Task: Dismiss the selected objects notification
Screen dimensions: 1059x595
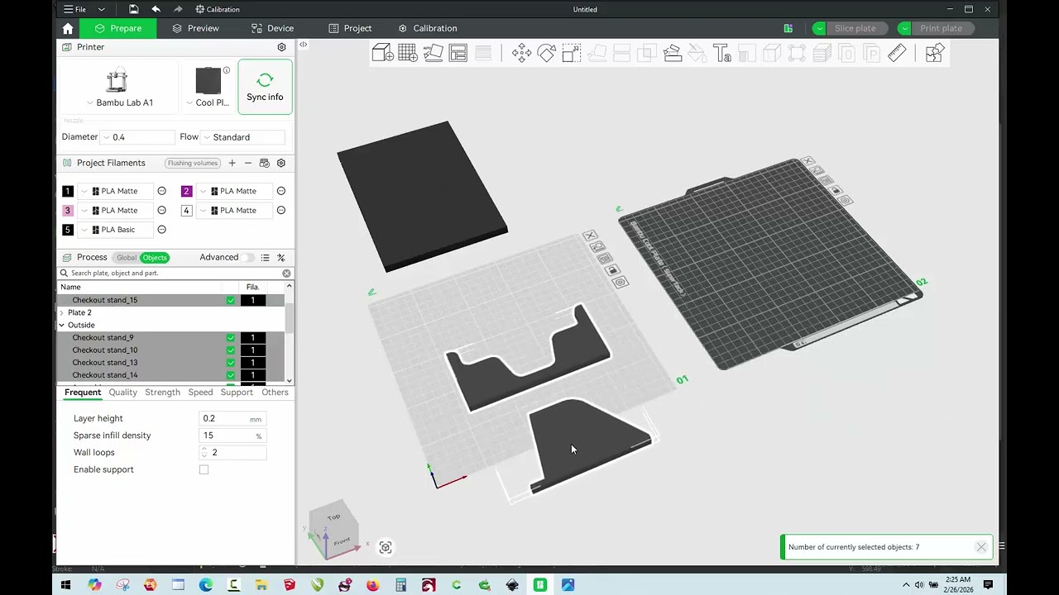Action: point(981,547)
